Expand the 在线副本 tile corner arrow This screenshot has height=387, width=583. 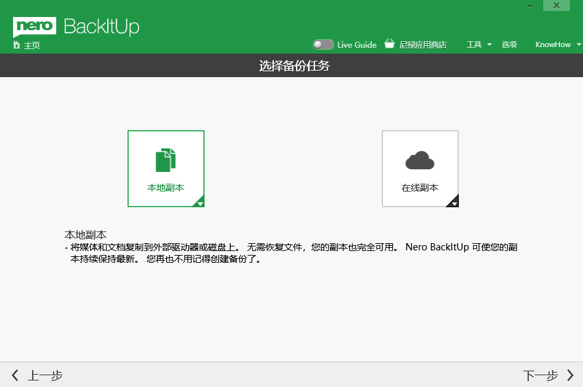tap(453, 201)
